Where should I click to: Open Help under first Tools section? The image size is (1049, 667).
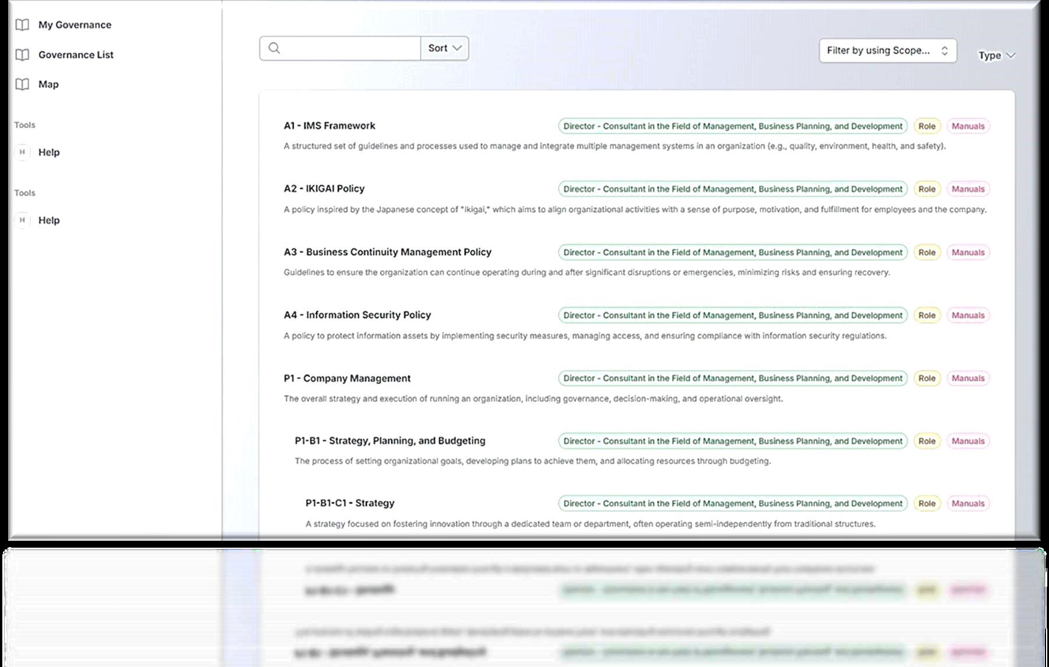pyautogui.click(x=49, y=152)
